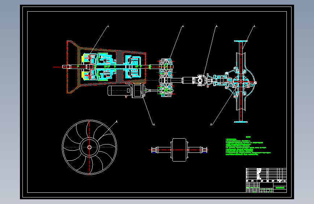Image resolution: width=314 pixels, height=204 pixels.
Task: Select the hatched transmission housing section
Action: pos(106,67)
